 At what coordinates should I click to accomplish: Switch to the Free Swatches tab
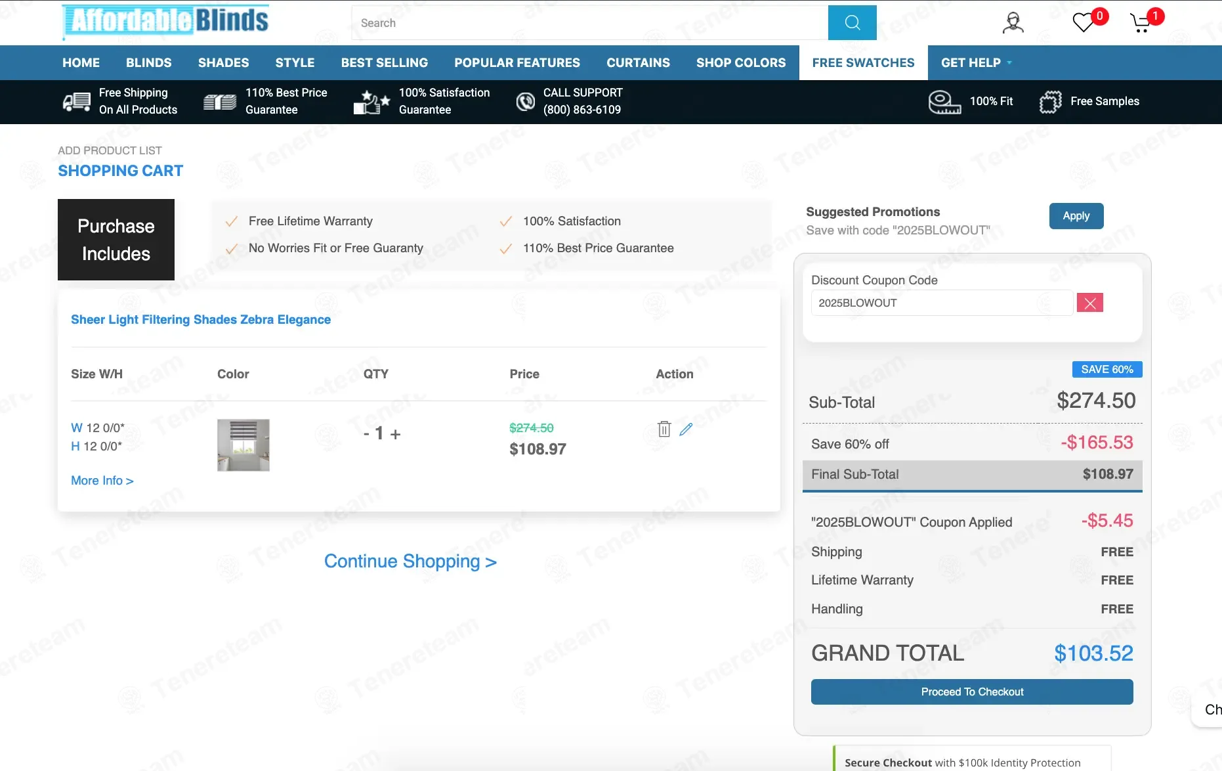[863, 63]
